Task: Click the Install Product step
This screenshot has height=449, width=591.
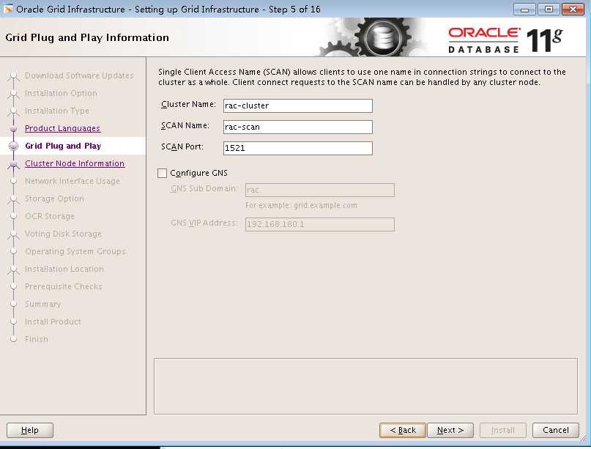Action: [53, 322]
